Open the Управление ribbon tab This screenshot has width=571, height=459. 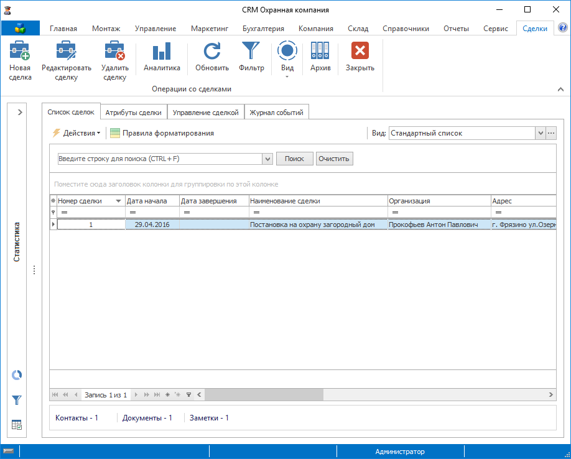pos(156,29)
